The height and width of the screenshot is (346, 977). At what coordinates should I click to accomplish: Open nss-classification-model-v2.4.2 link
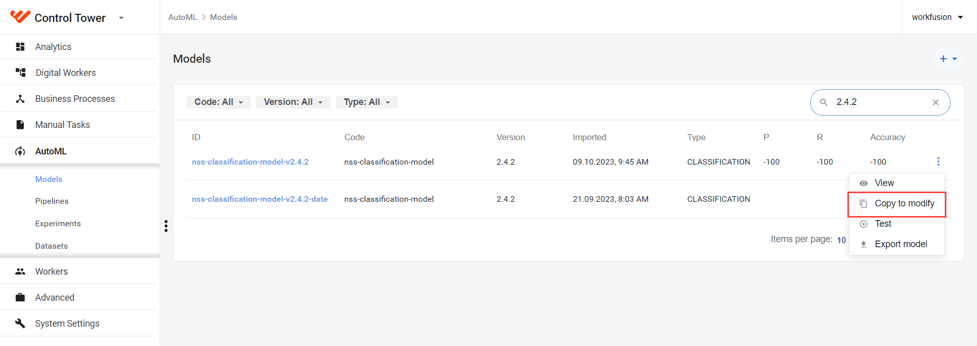click(250, 162)
